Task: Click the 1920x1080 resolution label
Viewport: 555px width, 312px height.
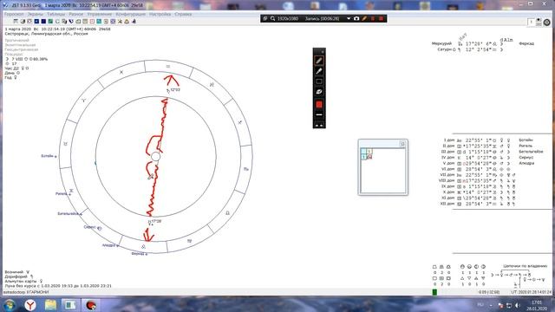Action: 288,18
